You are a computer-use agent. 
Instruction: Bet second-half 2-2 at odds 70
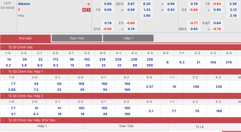[197, 111]
